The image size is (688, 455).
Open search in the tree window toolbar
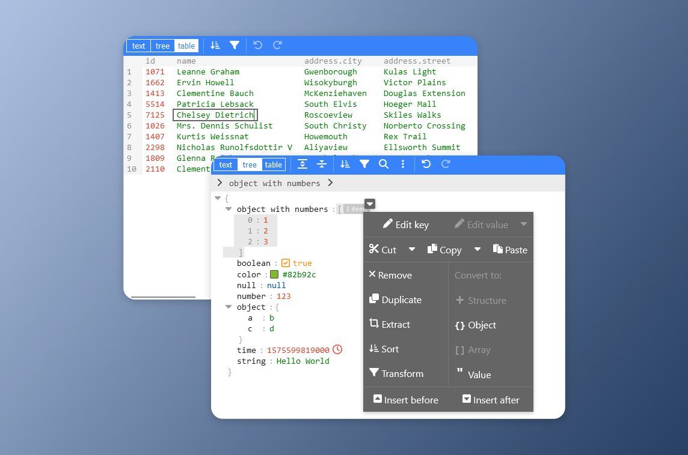pos(384,164)
